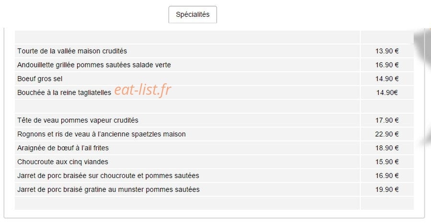
Task: Click the 19.90 € price cell
Action: click(387, 190)
